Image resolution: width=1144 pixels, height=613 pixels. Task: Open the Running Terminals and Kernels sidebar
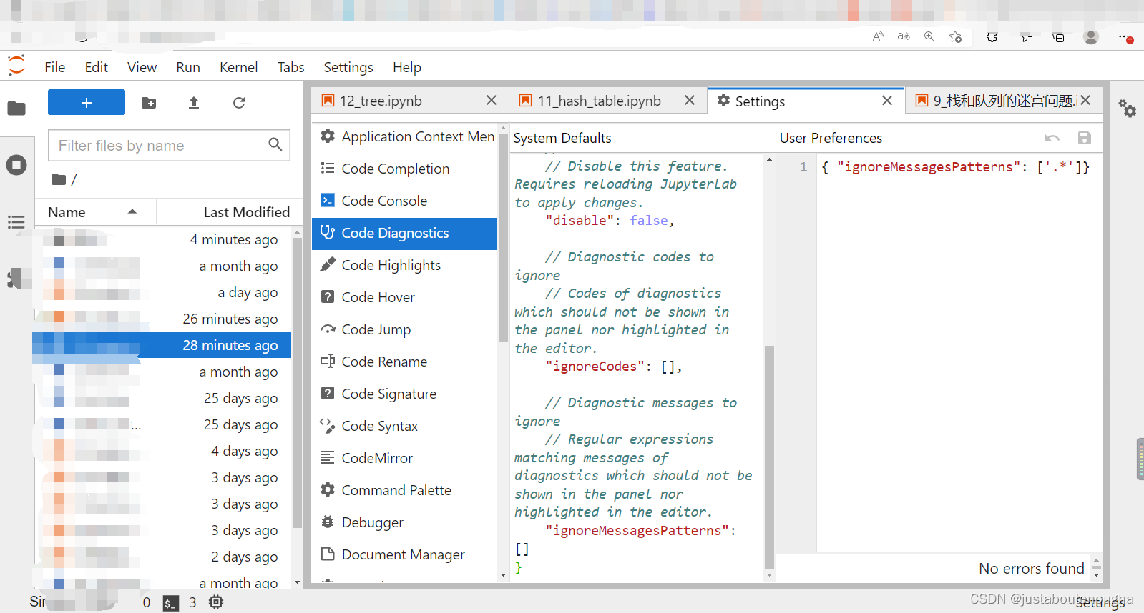click(x=16, y=165)
